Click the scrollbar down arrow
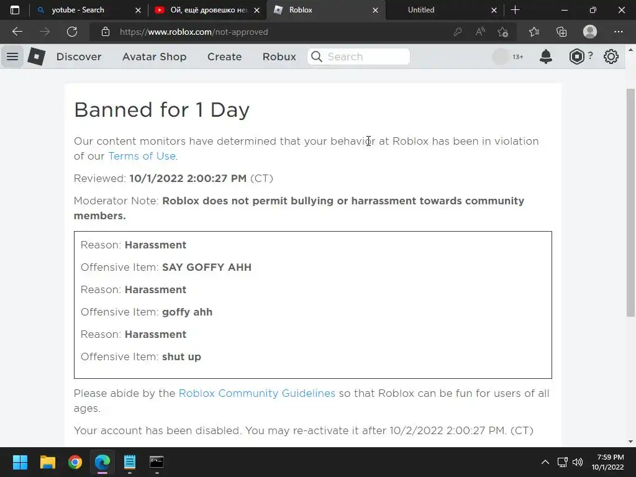The height and width of the screenshot is (477, 636). pos(630,442)
